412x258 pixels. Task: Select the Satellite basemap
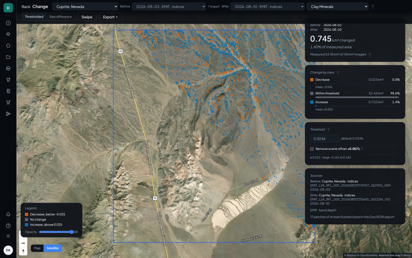point(52,248)
